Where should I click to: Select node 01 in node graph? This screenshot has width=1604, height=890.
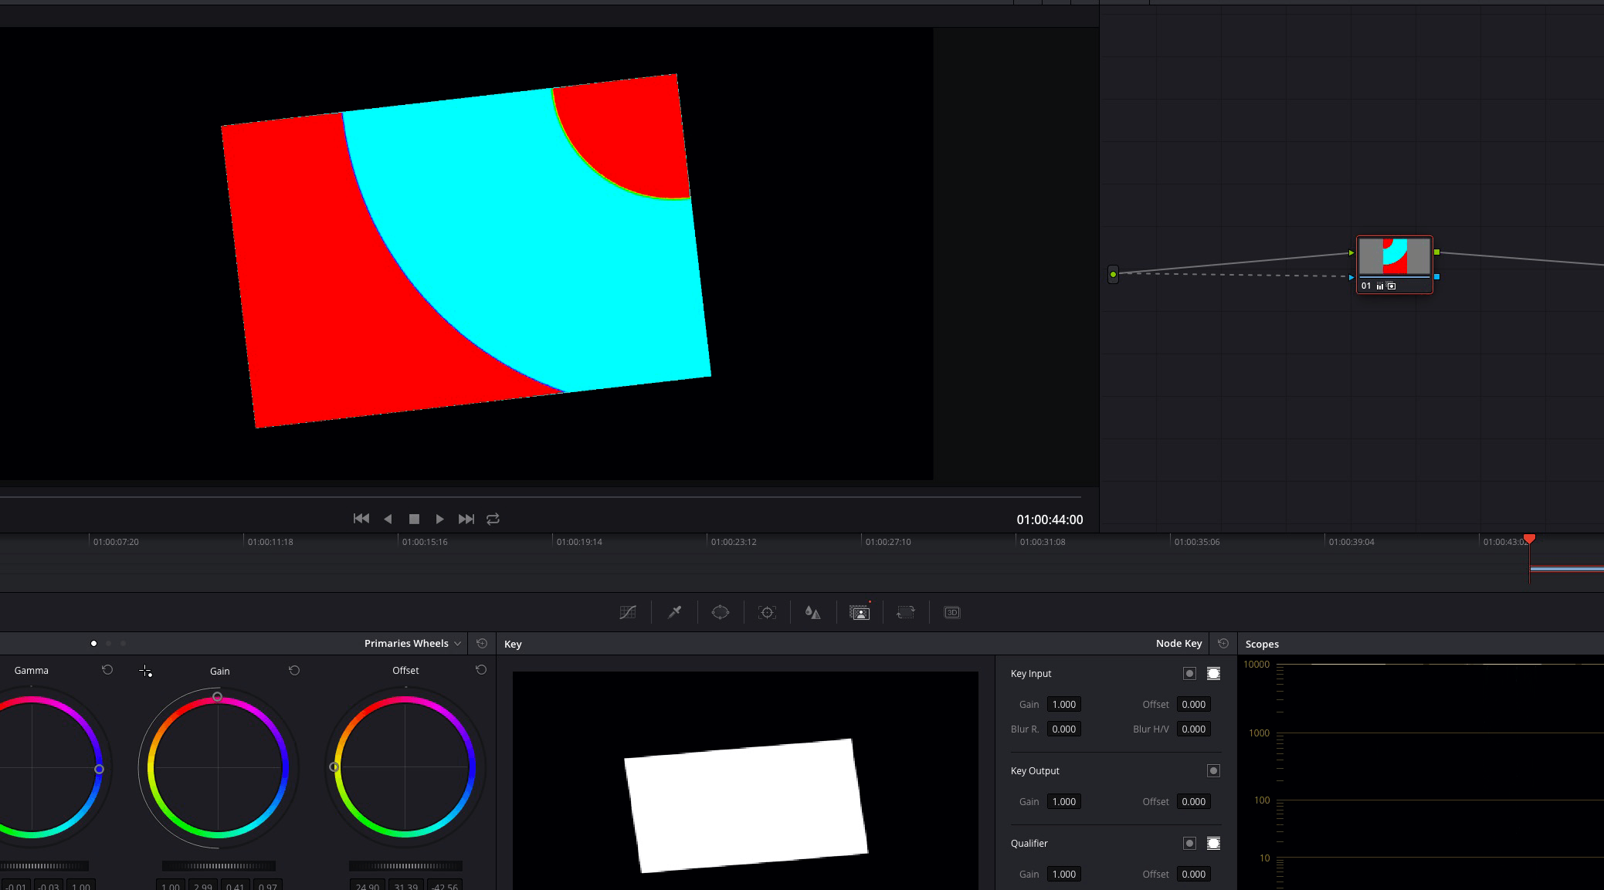(x=1394, y=264)
